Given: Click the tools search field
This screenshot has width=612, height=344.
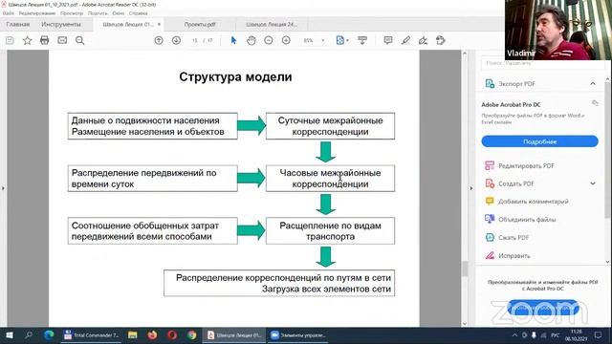Looking at the screenshot, I should click(542, 63).
